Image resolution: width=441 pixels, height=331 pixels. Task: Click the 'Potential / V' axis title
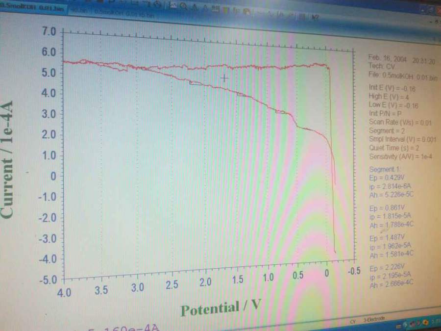click(221, 307)
